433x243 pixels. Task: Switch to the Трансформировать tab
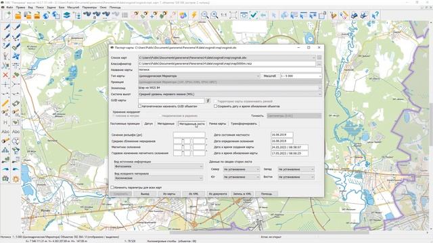click(x=244, y=124)
